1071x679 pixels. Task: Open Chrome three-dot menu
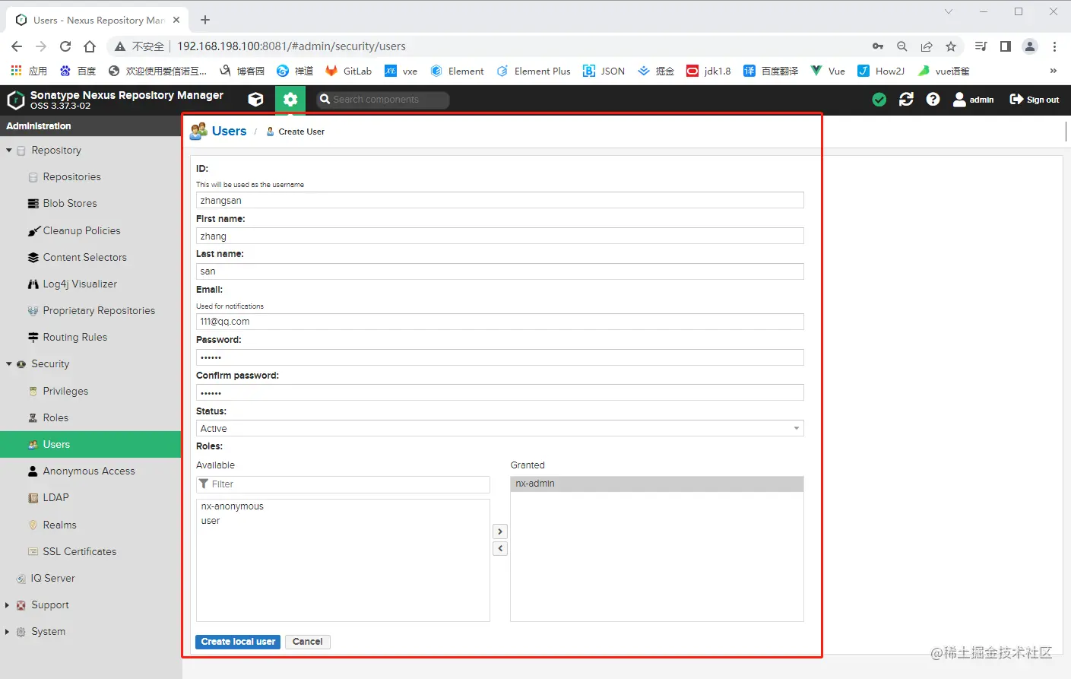pyautogui.click(x=1054, y=46)
